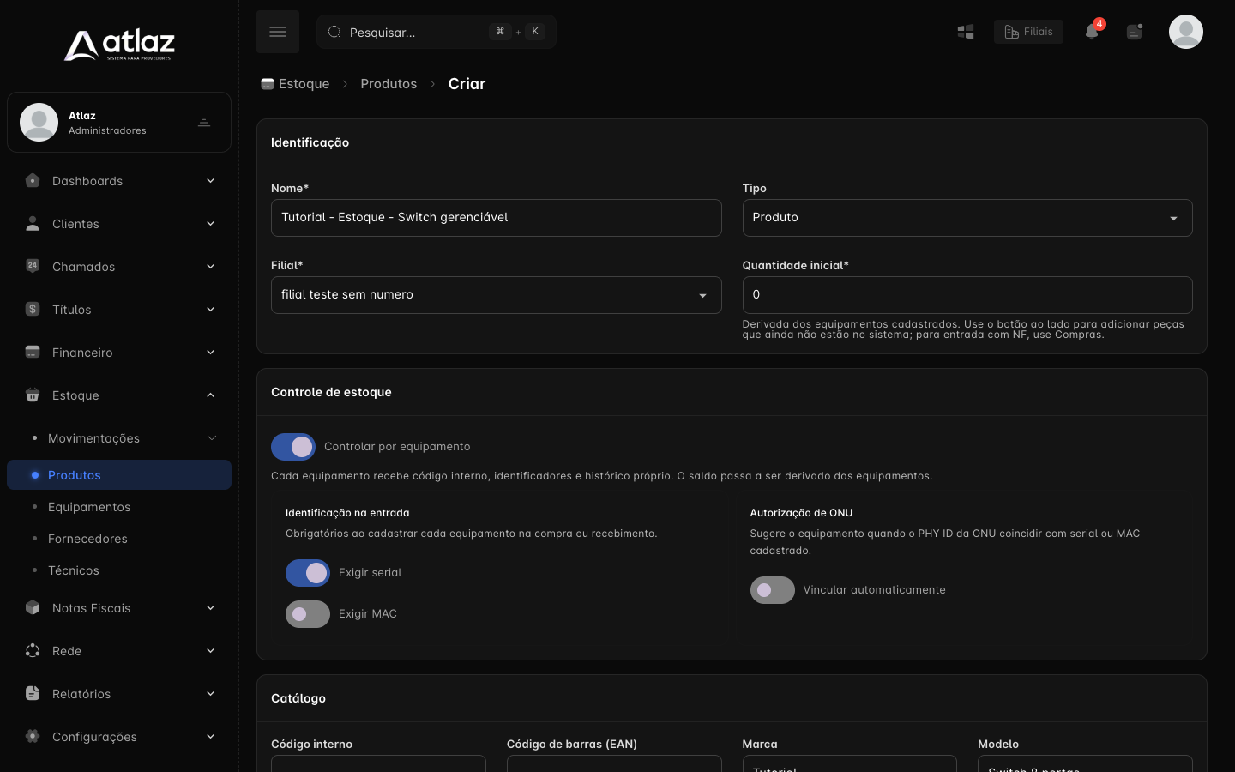Click the layout icon left of Filiais
Screen dimensions: 1235x772
pyautogui.click(x=966, y=32)
